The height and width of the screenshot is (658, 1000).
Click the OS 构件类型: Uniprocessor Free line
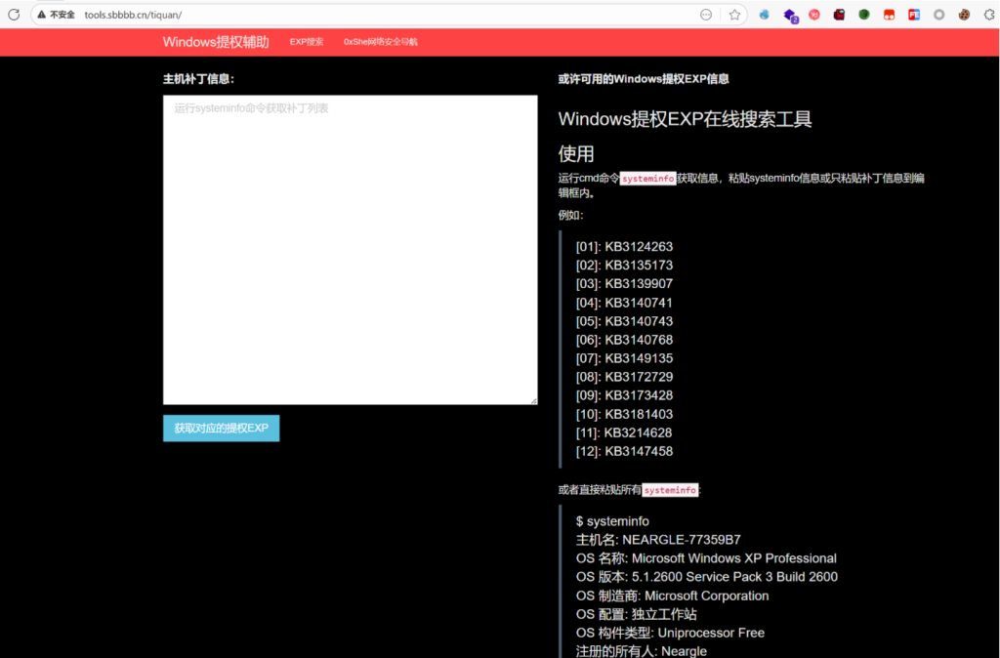[x=670, y=634]
